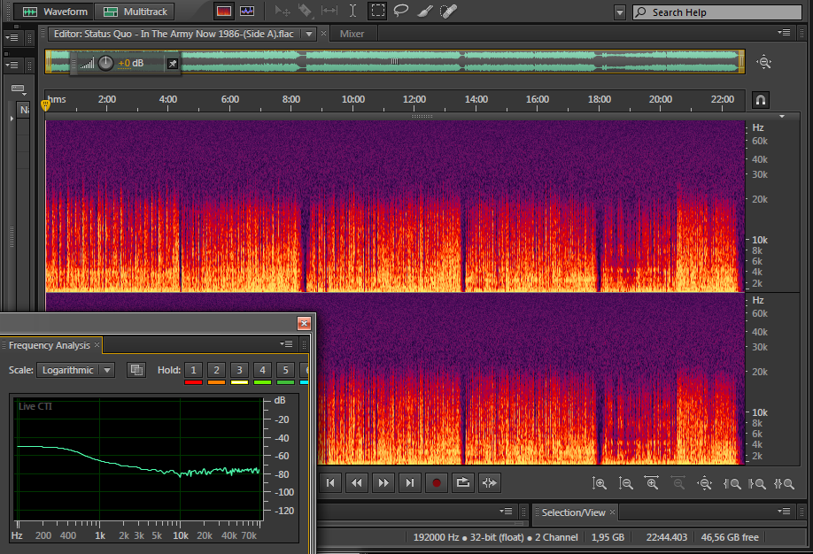
Task: Zoom in amplitude
Action: 600,483
